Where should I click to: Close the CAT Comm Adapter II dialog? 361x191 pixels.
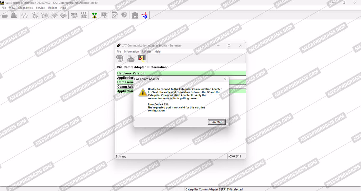point(225,79)
